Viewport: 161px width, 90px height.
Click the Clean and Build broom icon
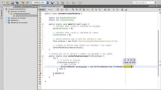[62, 3]
